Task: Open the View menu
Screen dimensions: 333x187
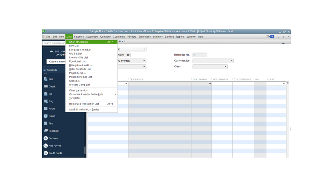Action: coord(62,37)
